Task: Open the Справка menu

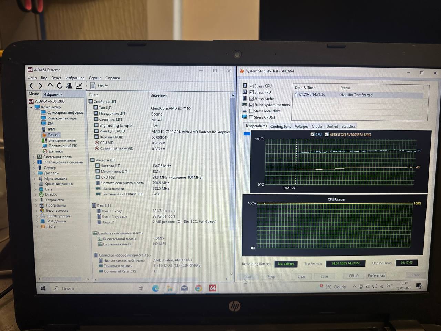Action: pyautogui.click(x=112, y=78)
